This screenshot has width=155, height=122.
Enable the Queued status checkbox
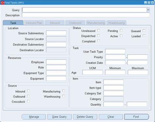(144, 31)
